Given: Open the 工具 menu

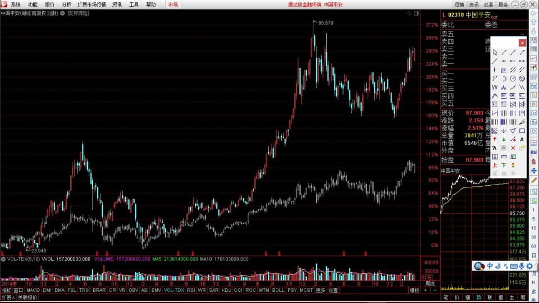Looking at the screenshot, I should tap(134, 4).
